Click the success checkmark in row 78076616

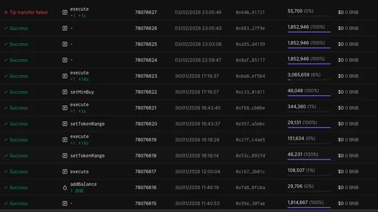coord(6,188)
